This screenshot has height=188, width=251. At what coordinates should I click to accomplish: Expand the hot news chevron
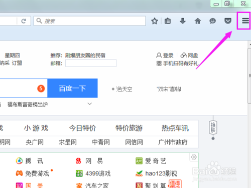[x=90, y=104]
